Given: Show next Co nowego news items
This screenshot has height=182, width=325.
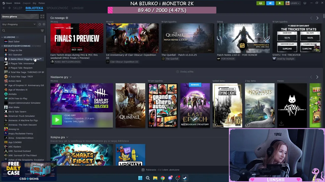Looking at the screenshot, I should (317, 18).
